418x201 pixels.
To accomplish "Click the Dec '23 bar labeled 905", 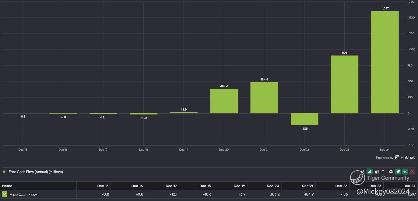I will point(345,84).
